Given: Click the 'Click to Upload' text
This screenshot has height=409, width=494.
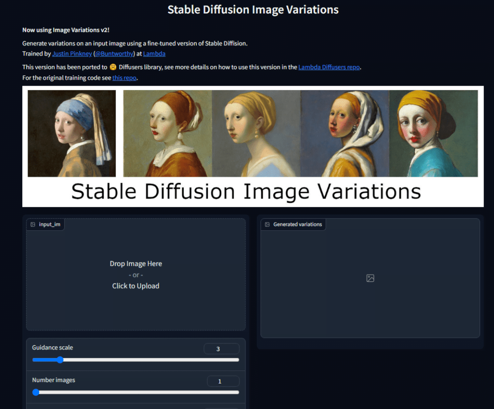Looking at the screenshot, I should pos(136,286).
